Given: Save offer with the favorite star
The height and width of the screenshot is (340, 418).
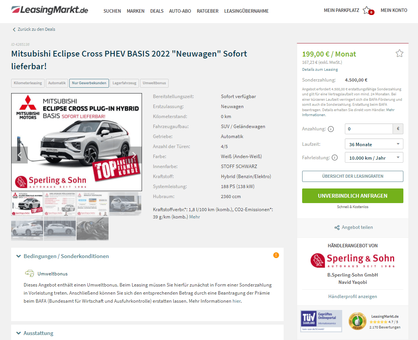Looking at the screenshot, I should tap(400, 53).
